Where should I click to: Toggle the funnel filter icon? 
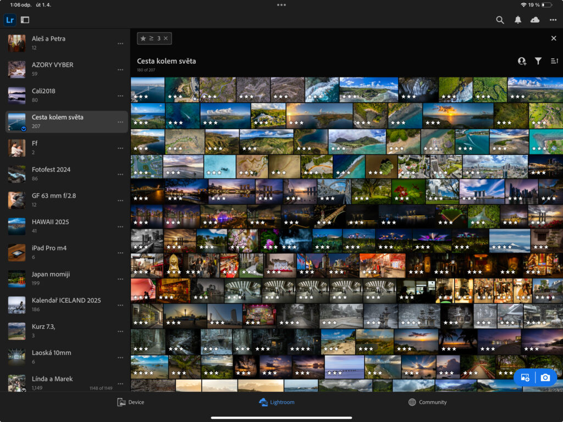538,62
